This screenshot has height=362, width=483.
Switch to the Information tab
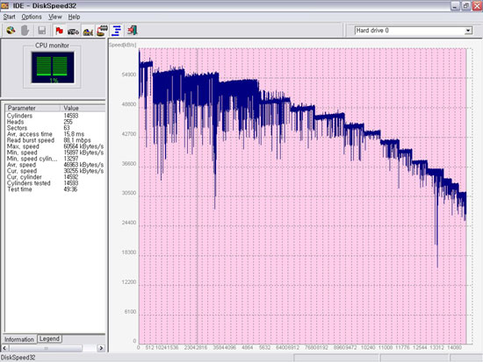[x=19, y=339]
